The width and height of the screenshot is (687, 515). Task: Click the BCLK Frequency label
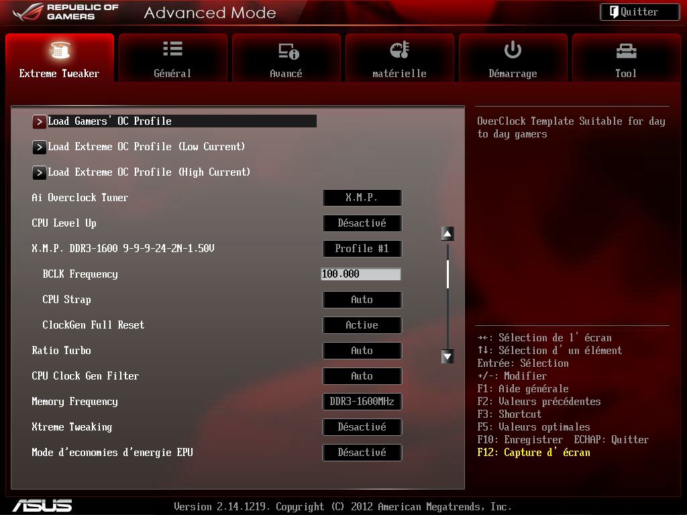[81, 274]
